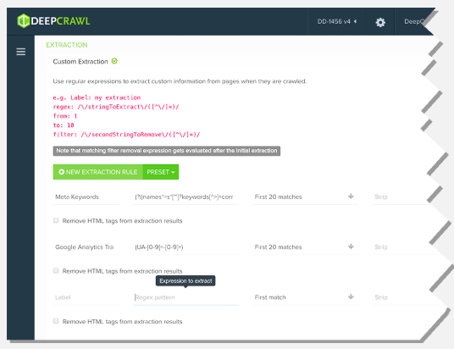Click the DeepCrawl logo
The image size is (454, 349).
point(53,21)
